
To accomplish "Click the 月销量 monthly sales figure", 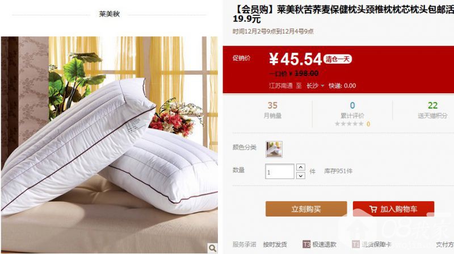I will (272, 105).
